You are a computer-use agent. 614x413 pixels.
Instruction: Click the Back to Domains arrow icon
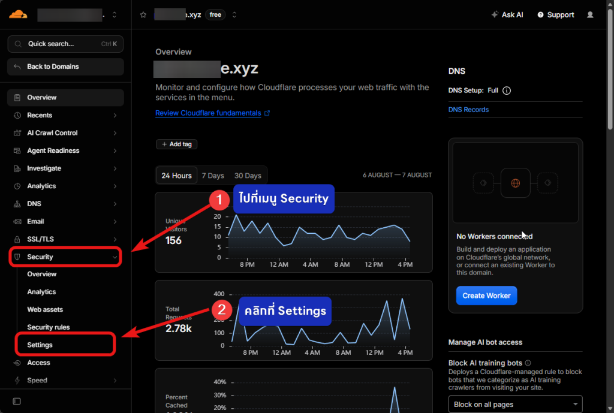pyautogui.click(x=17, y=67)
